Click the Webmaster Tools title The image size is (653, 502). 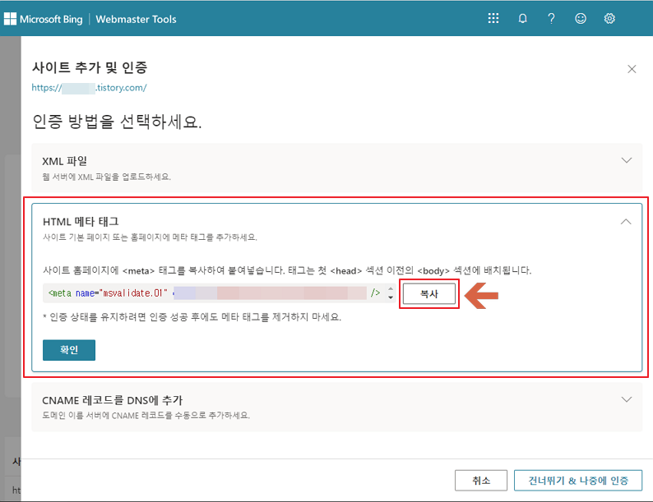point(136,19)
